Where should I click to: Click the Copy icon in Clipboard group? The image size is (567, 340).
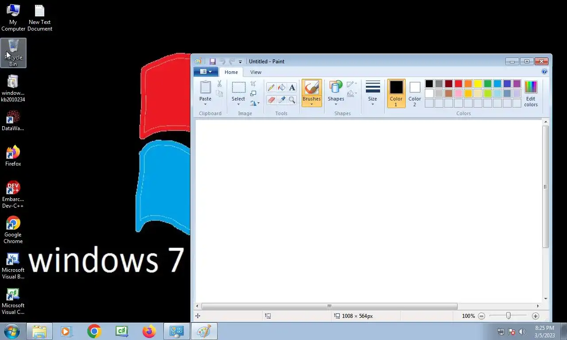(x=219, y=93)
